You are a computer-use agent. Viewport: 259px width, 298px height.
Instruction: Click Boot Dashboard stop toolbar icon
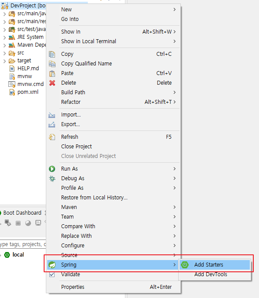tap(18, 223)
